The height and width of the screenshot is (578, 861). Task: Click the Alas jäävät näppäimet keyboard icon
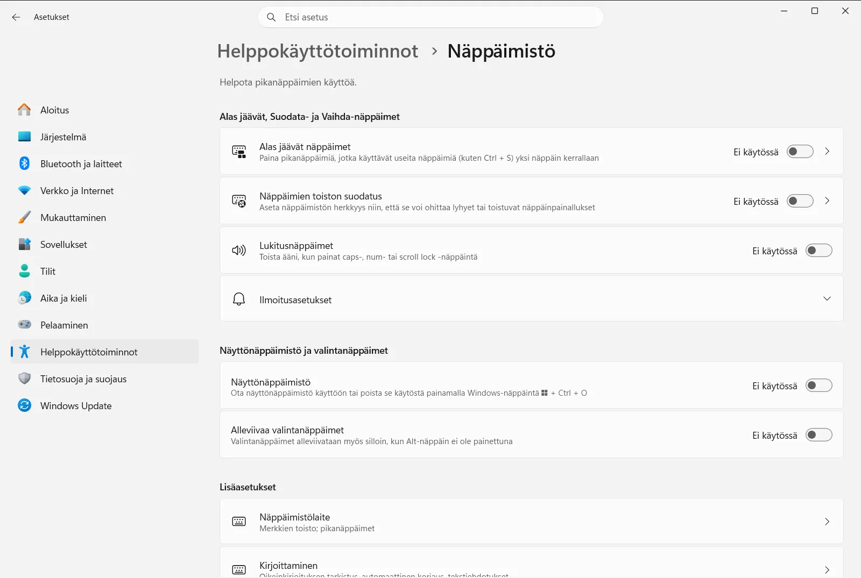(239, 152)
